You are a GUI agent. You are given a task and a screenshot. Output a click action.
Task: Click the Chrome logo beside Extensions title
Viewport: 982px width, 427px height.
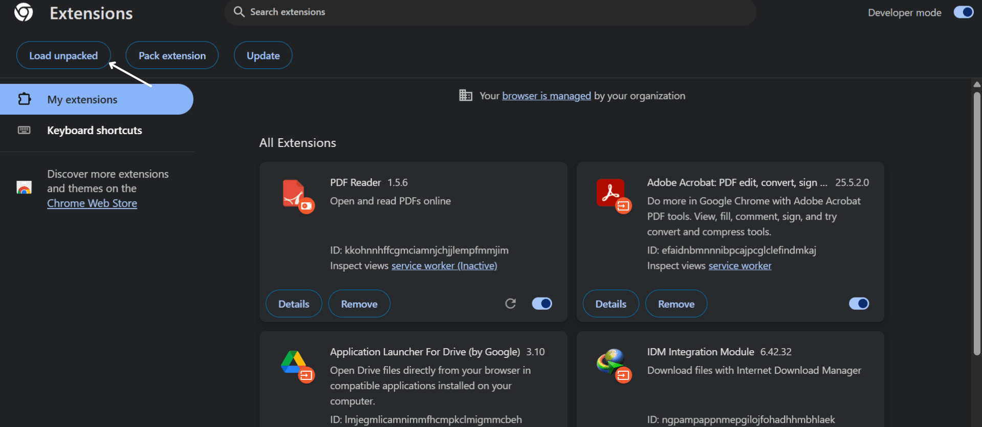coord(24,12)
